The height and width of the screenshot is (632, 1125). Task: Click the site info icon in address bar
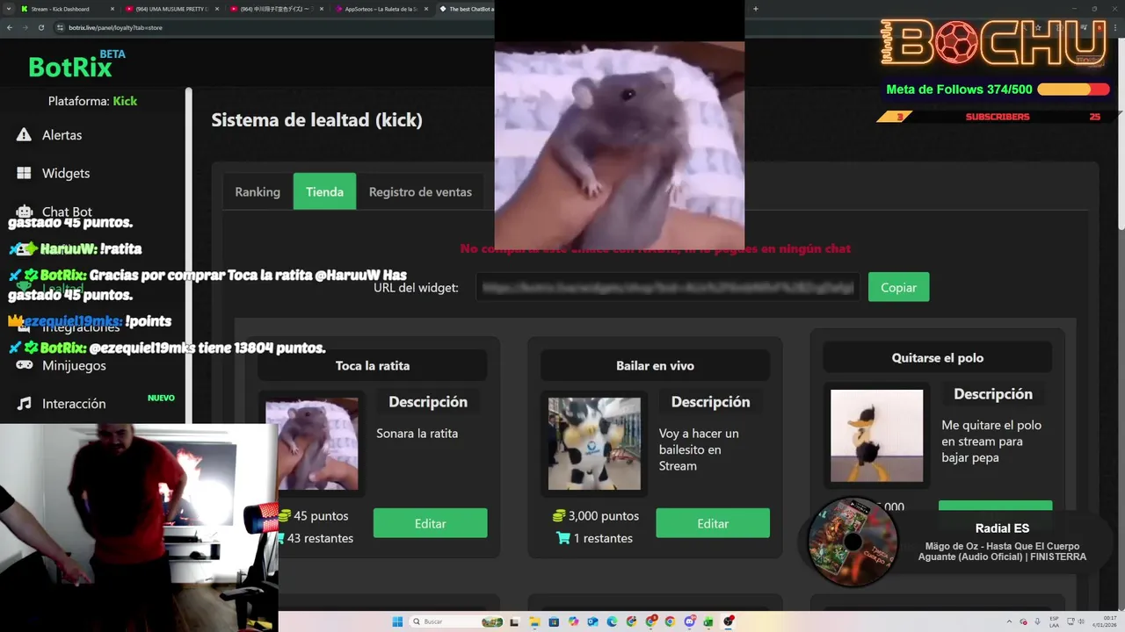click(61, 27)
